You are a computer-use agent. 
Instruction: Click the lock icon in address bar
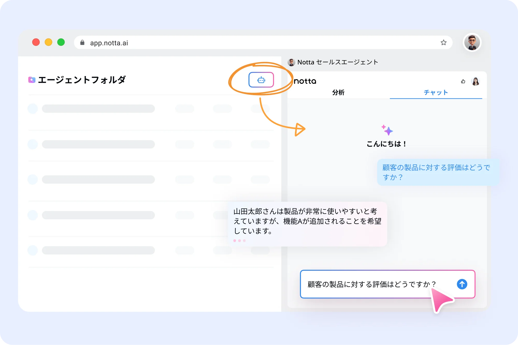[82, 42]
